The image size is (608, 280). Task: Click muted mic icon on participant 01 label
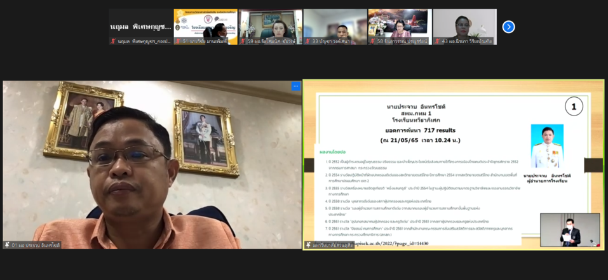click(8, 245)
